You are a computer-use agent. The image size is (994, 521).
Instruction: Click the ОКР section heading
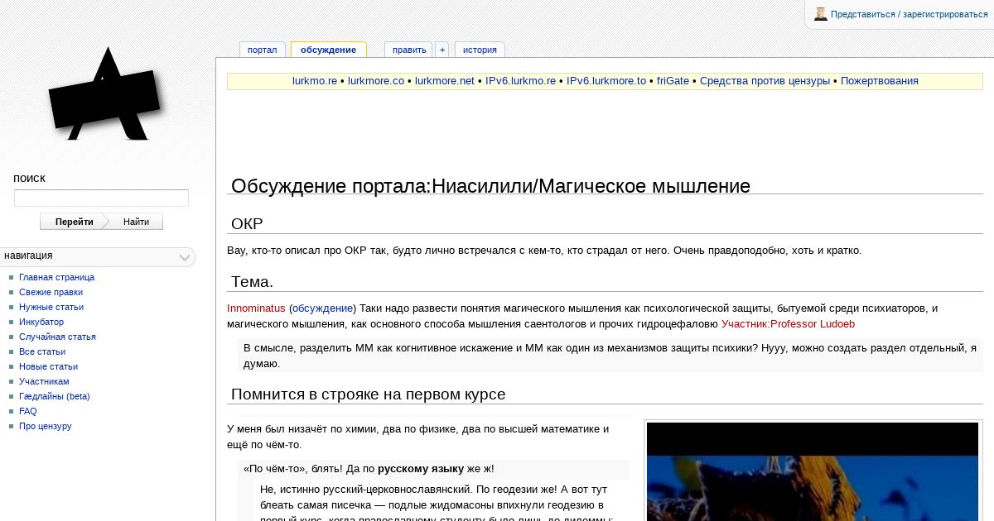pyautogui.click(x=247, y=224)
